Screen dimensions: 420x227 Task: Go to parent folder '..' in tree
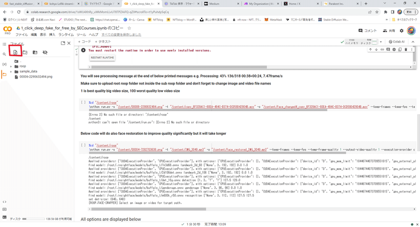click(x=18, y=61)
